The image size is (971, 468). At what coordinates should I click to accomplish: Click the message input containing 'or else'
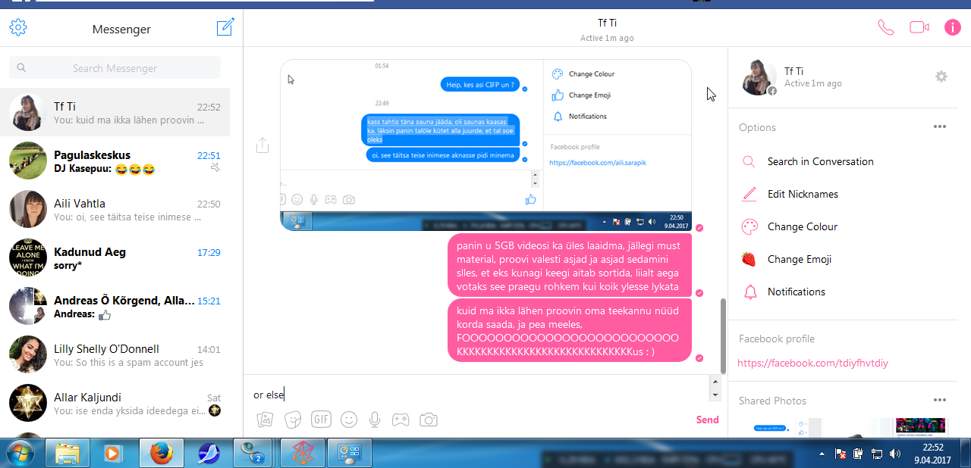tap(475, 395)
